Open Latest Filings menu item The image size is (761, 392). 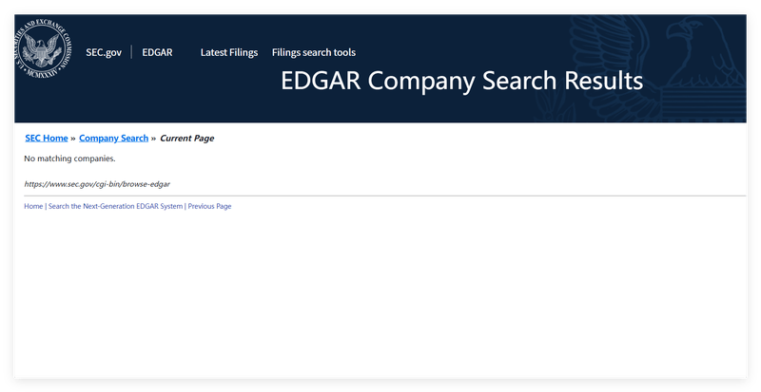[229, 52]
